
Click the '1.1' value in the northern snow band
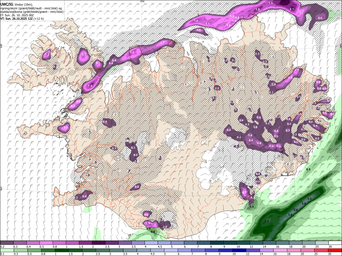(x=208, y=24)
